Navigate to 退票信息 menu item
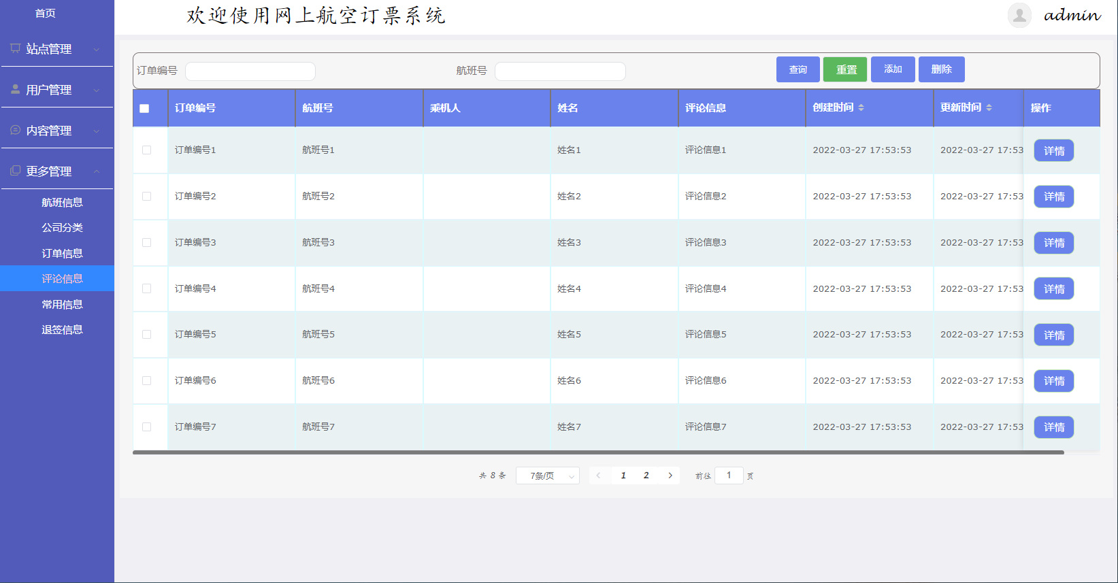 (x=62, y=329)
